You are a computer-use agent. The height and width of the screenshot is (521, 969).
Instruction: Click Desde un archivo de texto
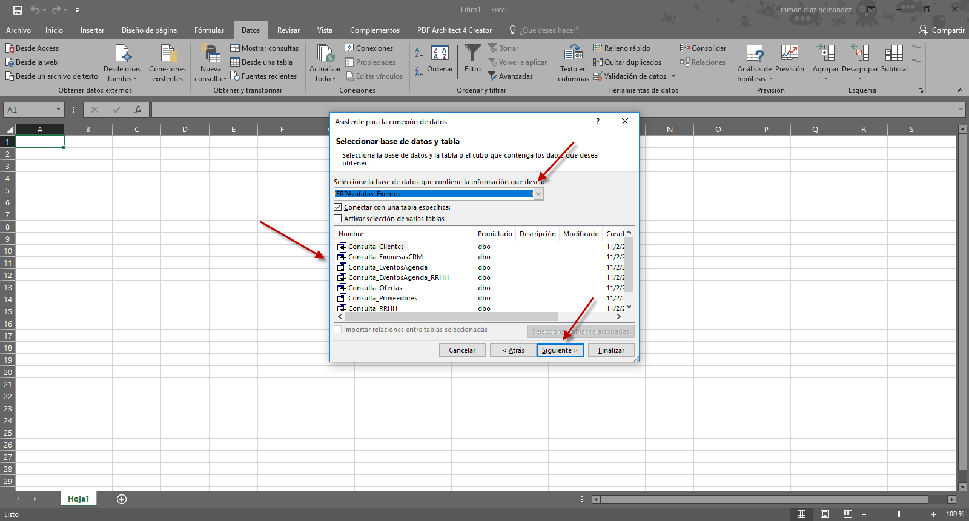51,76
